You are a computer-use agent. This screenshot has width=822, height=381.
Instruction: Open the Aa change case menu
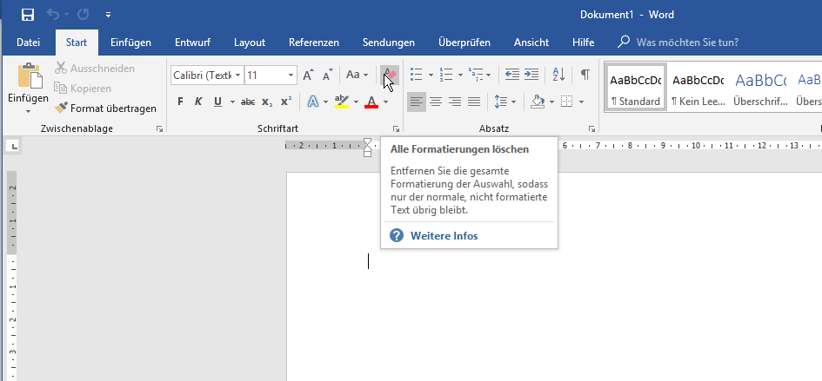click(357, 75)
